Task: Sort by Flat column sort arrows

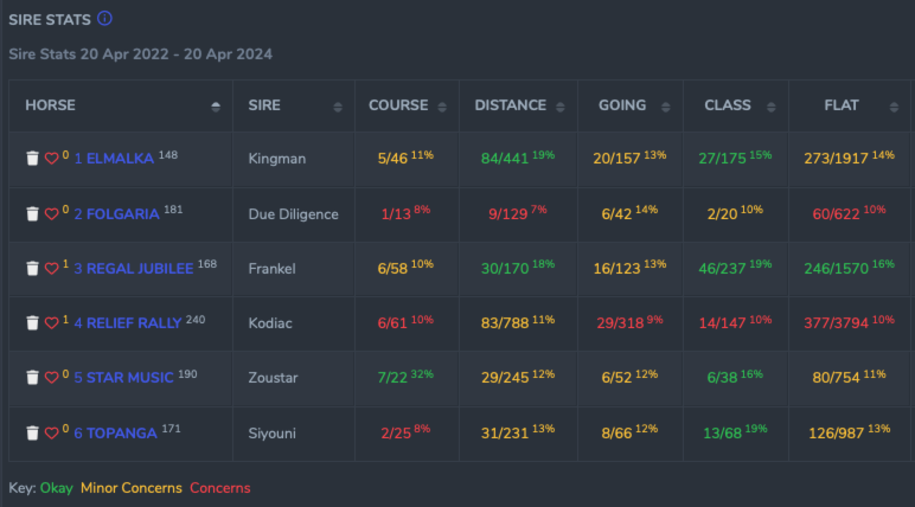Action: (x=894, y=107)
